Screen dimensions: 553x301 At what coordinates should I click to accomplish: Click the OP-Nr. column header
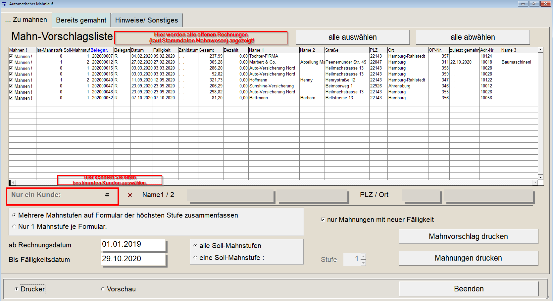click(x=439, y=50)
